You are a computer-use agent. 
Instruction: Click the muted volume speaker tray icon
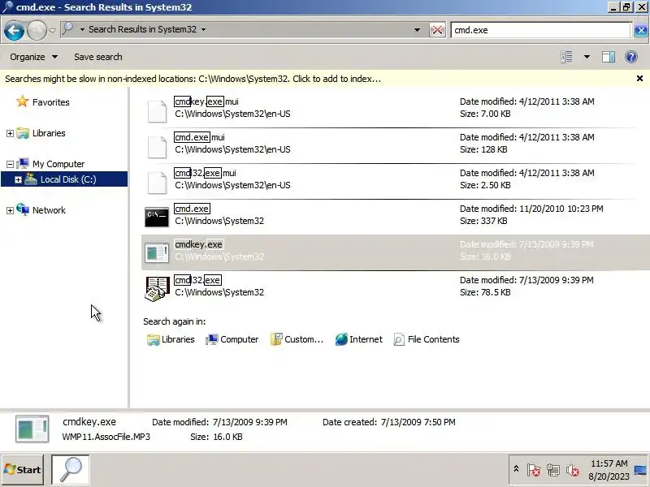coord(572,470)
